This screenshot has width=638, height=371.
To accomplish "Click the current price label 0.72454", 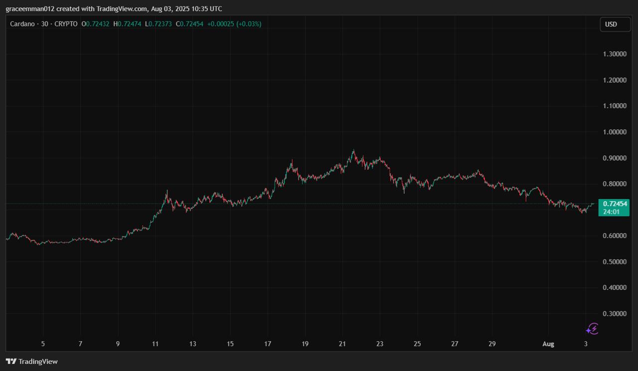I will click(x=614, y=204).
